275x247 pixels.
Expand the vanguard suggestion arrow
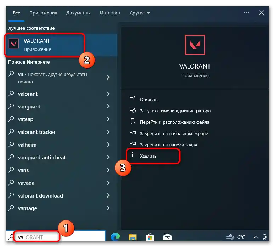(108, 106)
